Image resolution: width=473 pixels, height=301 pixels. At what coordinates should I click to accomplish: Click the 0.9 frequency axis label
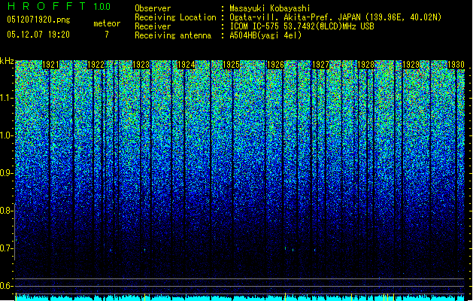(x=7, y=173)
